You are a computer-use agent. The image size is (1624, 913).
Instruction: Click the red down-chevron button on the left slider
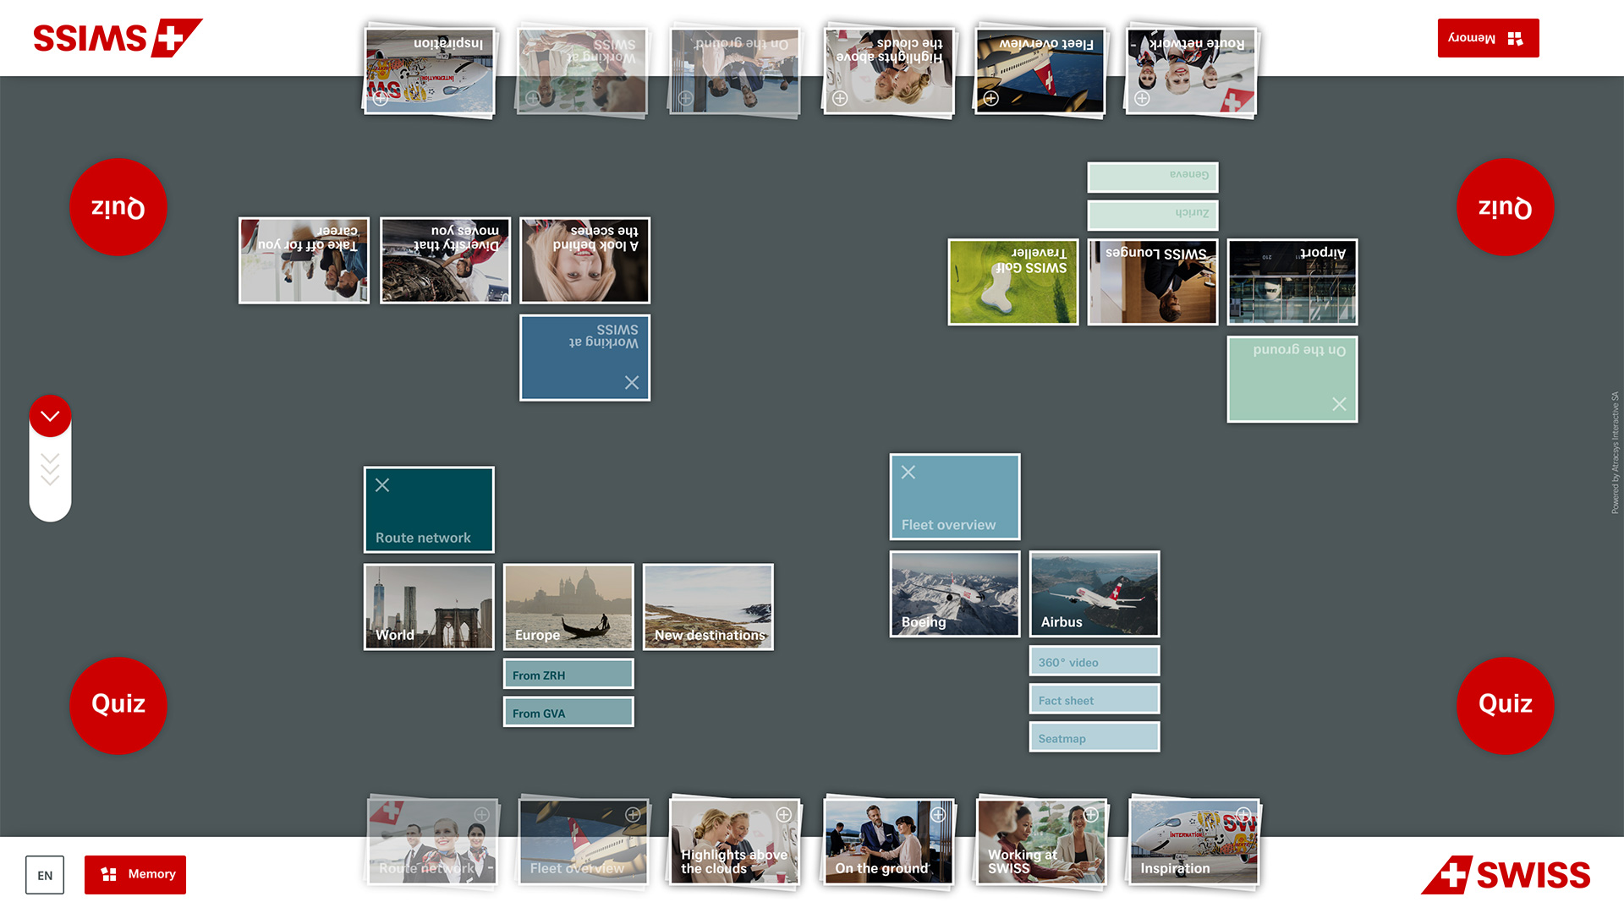50,416
